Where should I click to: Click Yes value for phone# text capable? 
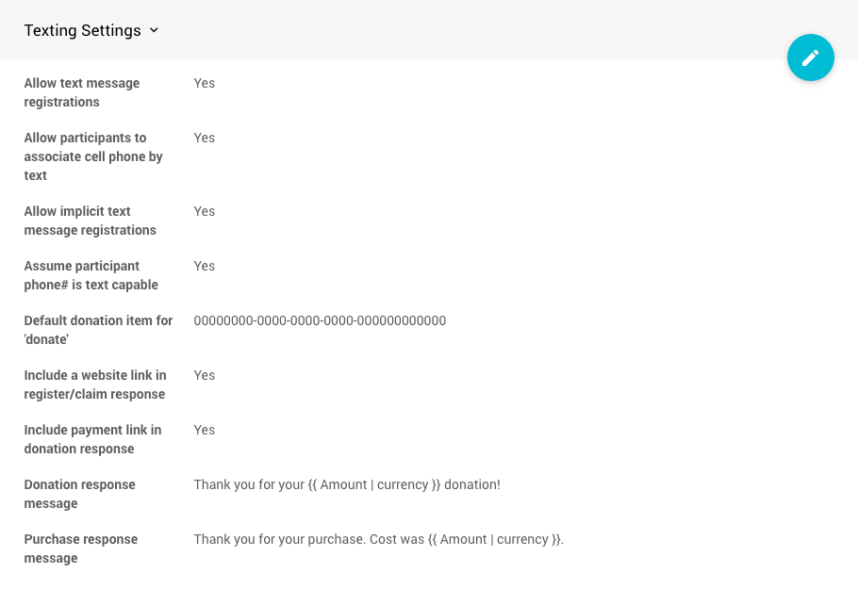(204, 266)
